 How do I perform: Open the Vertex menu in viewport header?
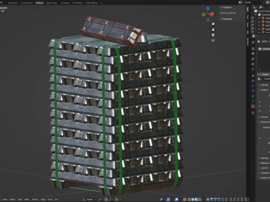(35, 199)
